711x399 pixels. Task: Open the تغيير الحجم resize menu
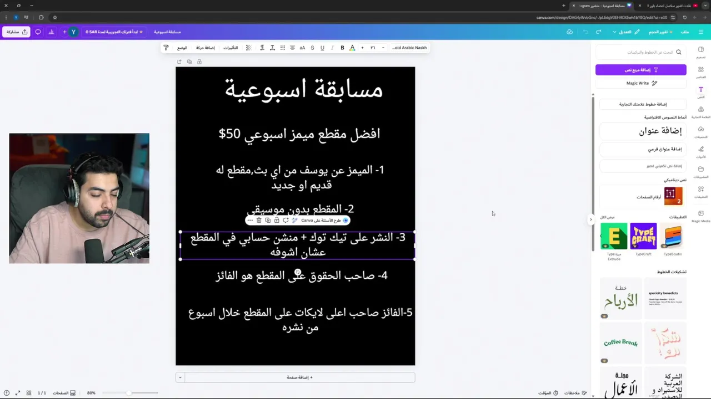[661, 32]
